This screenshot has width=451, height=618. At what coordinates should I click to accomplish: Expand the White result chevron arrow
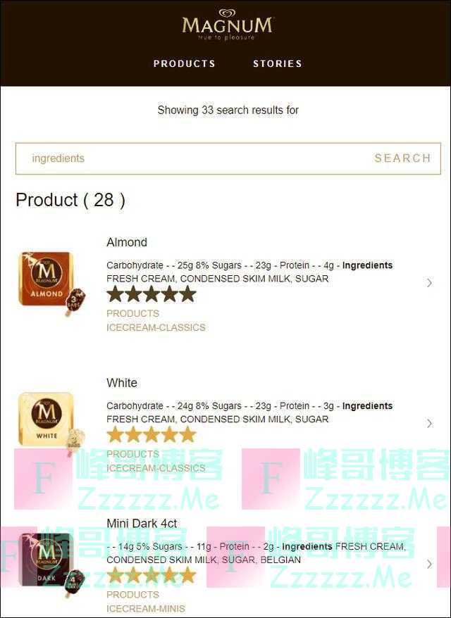point(429,424)
